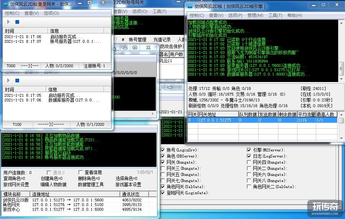This screenshot has width=345, height=219.
Task: Click 平均流量 column header
Action: [307, 114]
